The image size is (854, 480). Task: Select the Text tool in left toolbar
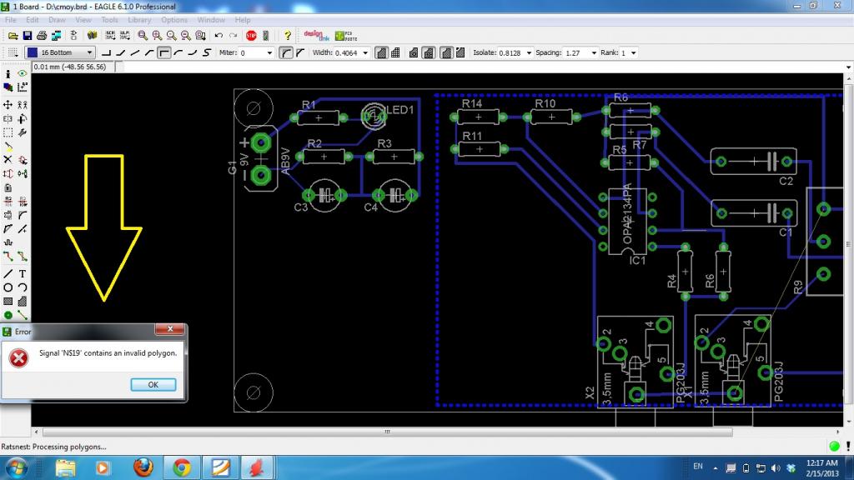23,273
